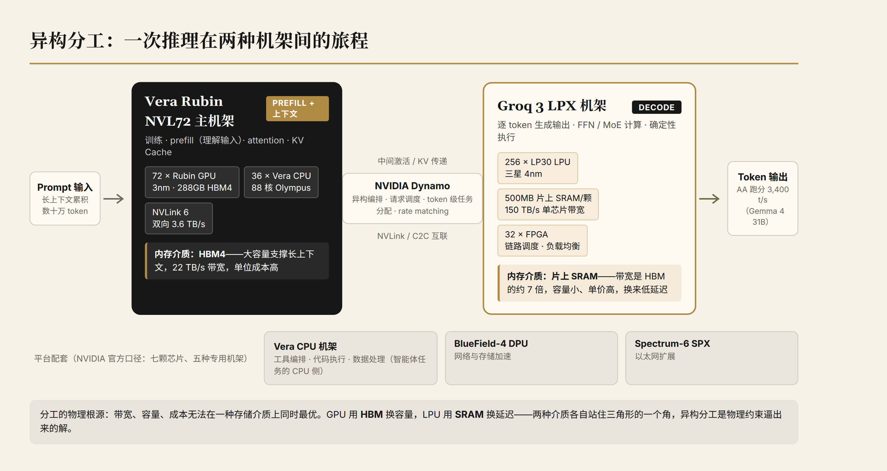Screen dimensions: 887x471
Task: Select the Prompt 输入 box
Action: [65, 199]
